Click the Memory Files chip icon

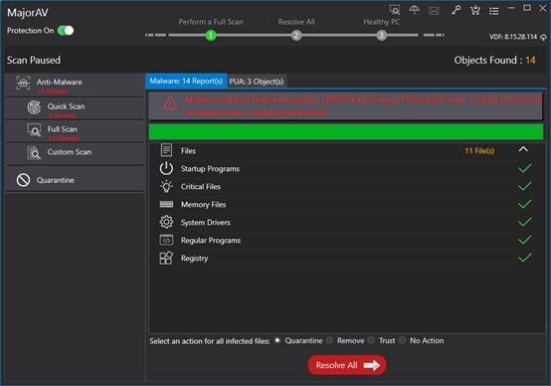coord(166,204)
